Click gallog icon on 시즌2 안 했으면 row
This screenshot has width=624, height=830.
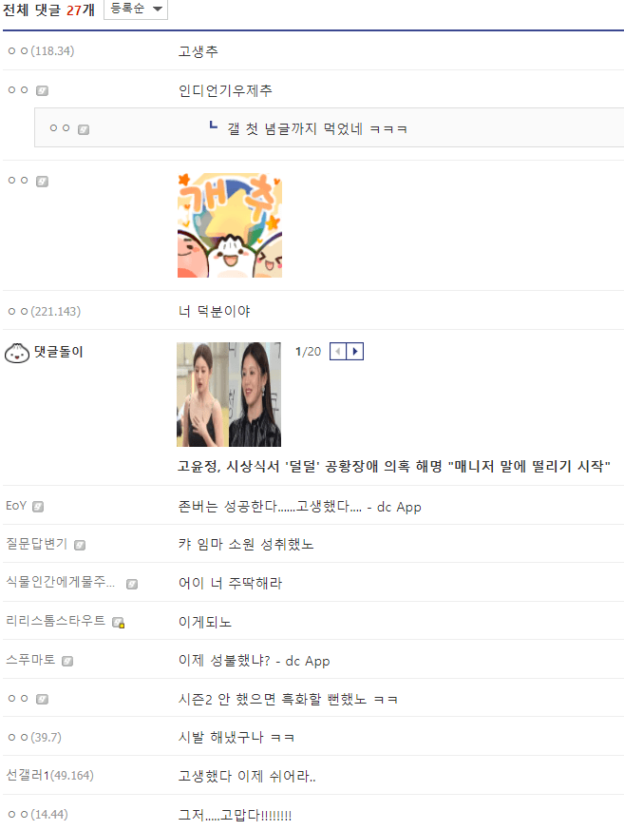[43, 699]
